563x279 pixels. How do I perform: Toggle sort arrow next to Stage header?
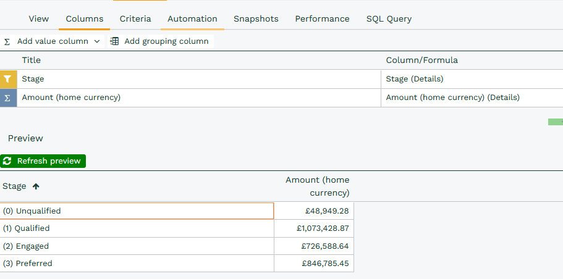[36, 186]
